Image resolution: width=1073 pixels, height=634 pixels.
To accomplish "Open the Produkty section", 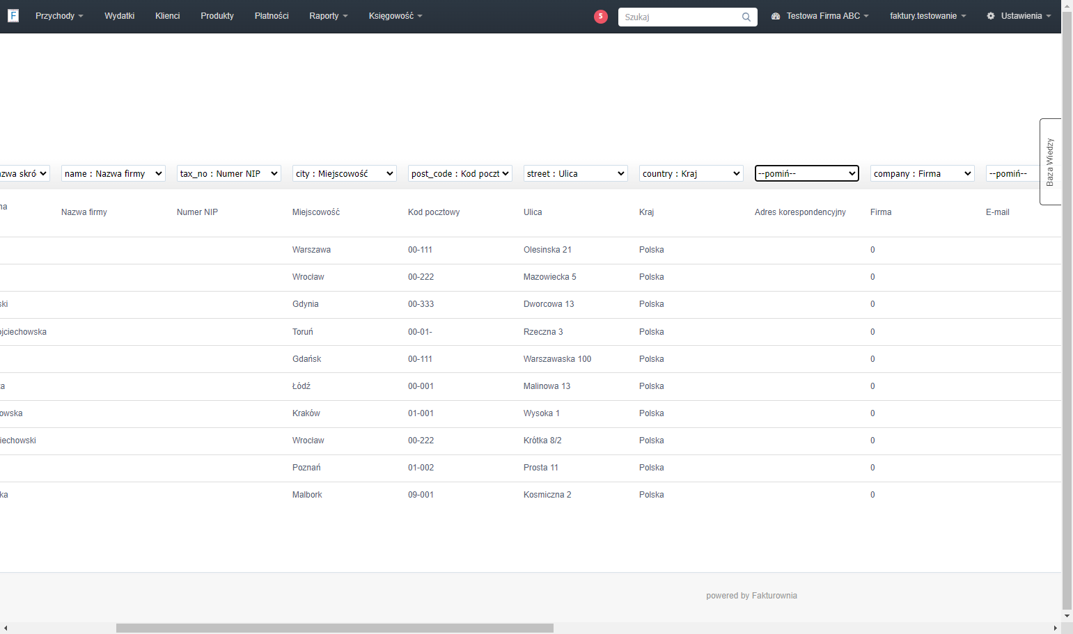I will [217, 16].
